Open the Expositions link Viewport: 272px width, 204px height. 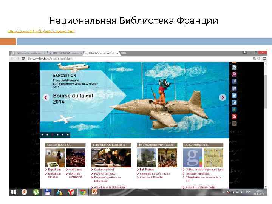tap(54, 170)
